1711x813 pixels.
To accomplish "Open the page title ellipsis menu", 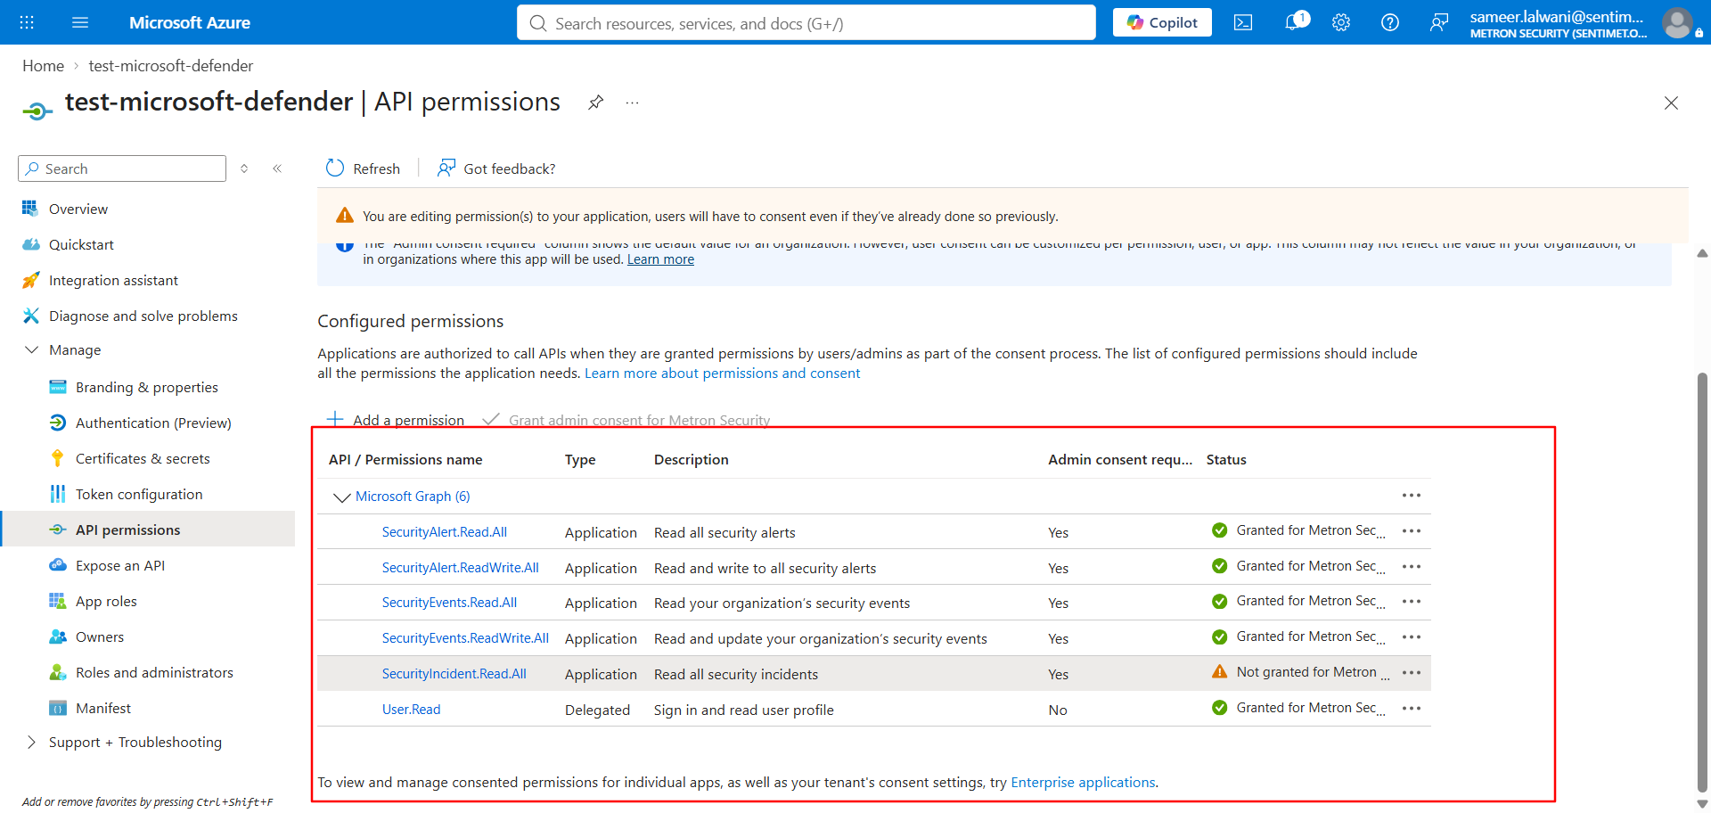I will pos(632,103).
